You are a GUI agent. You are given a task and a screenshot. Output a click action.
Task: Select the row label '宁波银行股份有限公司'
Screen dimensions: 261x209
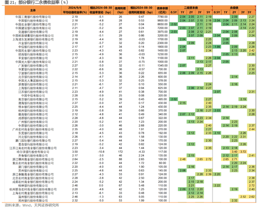33,73
